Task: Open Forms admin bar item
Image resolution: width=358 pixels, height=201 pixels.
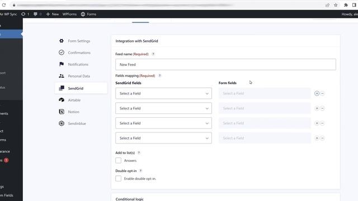Action: (x=88, y=14)
